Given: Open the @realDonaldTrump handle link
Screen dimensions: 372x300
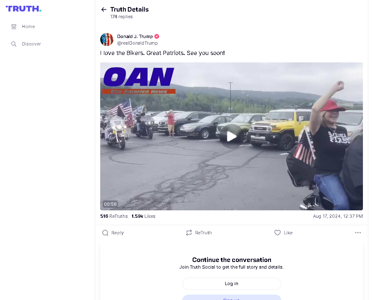Looking at the screenshot, I should [x=137, y=43].
